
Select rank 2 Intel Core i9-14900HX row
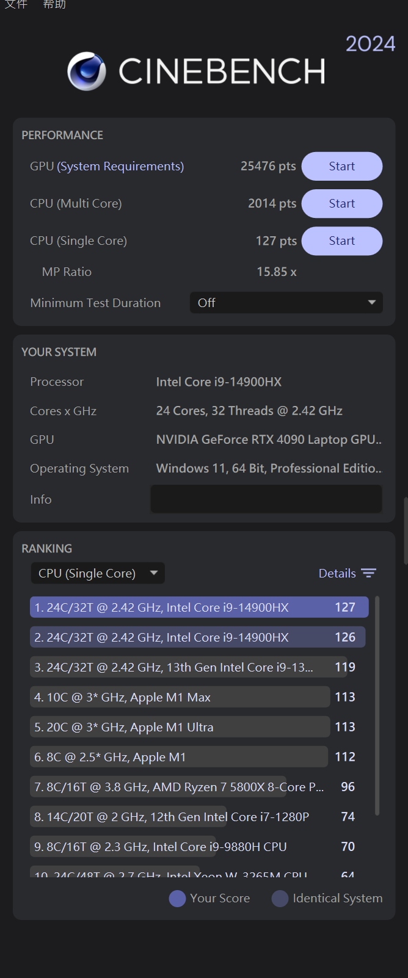199,637
